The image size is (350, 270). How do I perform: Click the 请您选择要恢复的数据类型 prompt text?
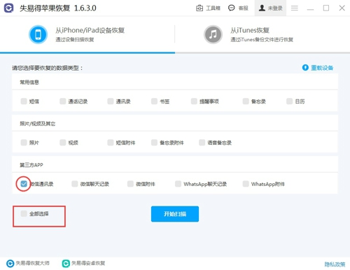pos(48,68)
